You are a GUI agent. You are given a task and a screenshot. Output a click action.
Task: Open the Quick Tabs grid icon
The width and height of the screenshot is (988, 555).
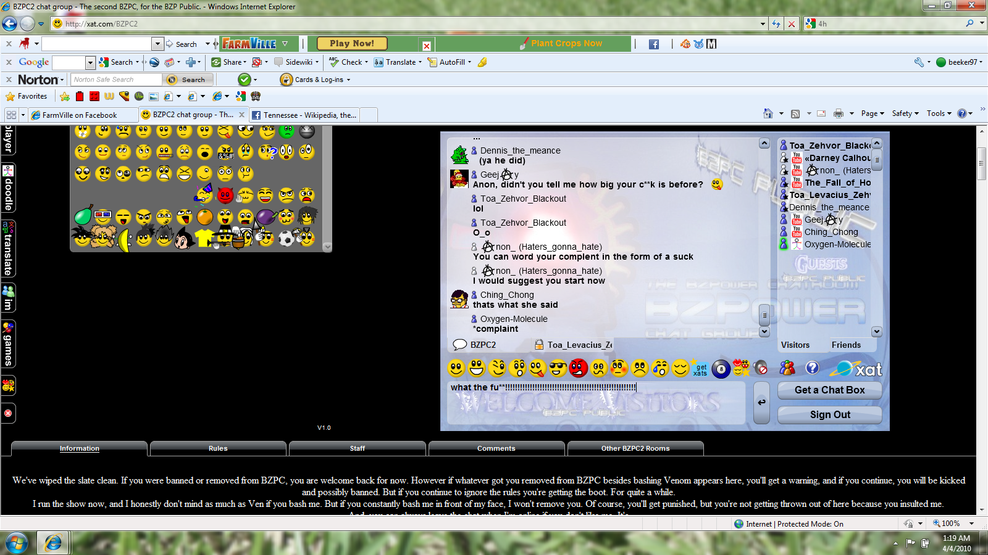(11, 115)
